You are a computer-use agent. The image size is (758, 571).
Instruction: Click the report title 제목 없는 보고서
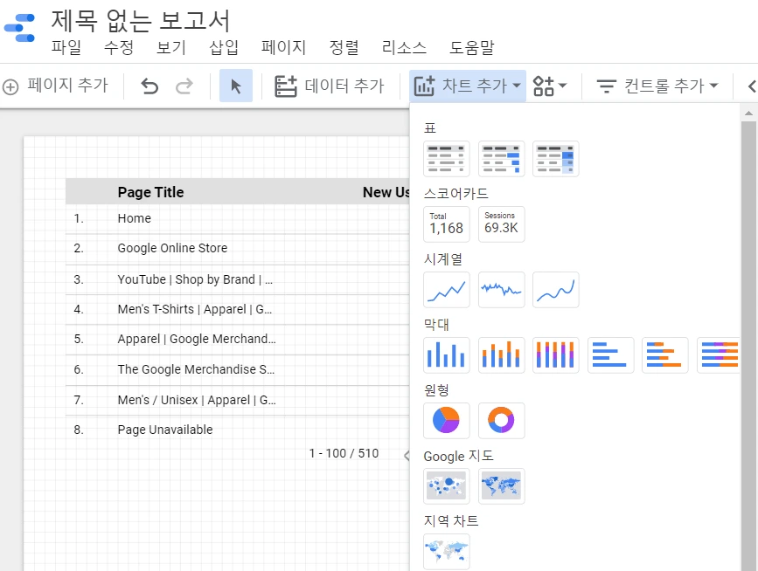coord(140,20)
